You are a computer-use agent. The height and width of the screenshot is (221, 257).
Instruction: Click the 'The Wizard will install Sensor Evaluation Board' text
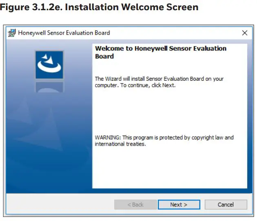tap(159, 82)
